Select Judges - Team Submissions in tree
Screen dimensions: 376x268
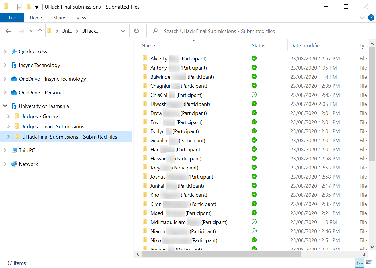(x=53, y=127)
